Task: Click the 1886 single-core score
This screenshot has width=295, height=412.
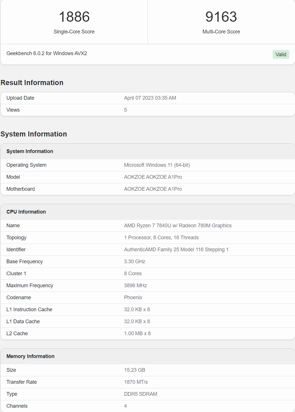Action: tap(74, 17)
